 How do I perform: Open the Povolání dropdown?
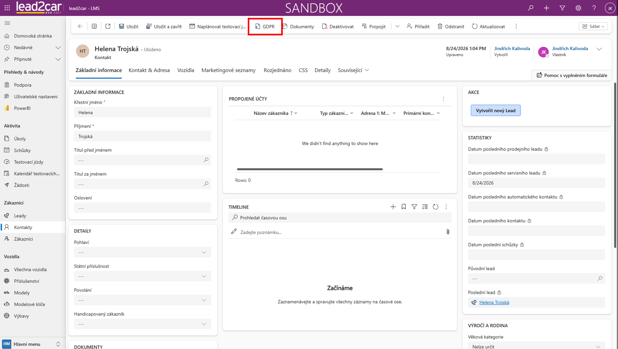(x=142, y=300)
